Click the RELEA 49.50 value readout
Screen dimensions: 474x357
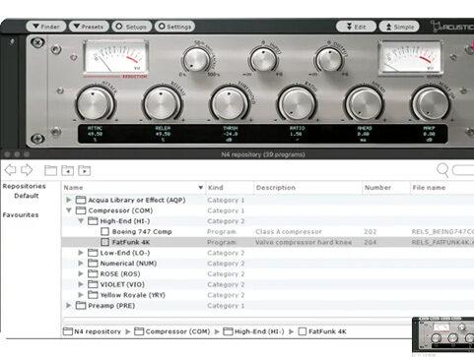(x=163, y=134)
